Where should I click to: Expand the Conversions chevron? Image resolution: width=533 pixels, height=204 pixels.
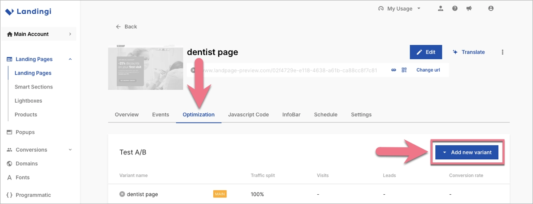click(x=70, y=150)
